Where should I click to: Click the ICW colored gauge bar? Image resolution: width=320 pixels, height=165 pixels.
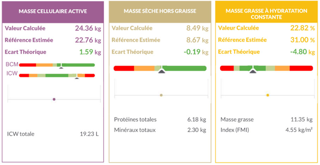click(x=57, y=75)
